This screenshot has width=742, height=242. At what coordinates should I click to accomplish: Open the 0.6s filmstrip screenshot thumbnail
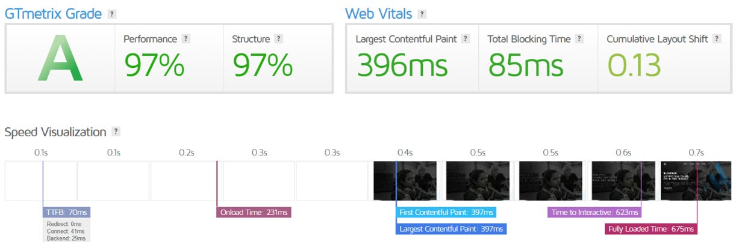tap(623, 181)
